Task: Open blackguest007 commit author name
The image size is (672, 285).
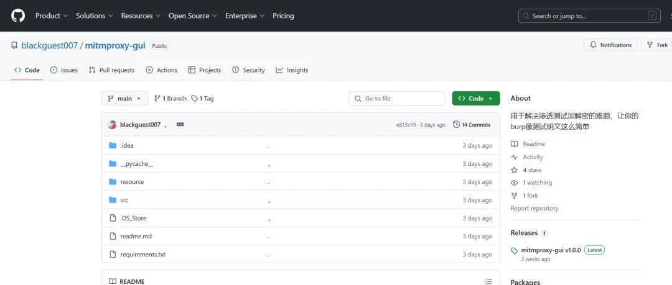Action: pos(140,125)
